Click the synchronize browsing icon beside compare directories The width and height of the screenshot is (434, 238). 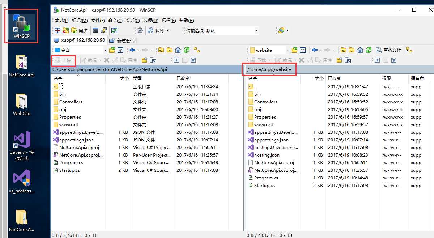pos(66,31)
